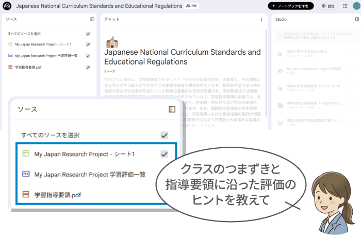Open the チャット panel three-dot menu
The image size is (361, 235).
tap(261, 19)
